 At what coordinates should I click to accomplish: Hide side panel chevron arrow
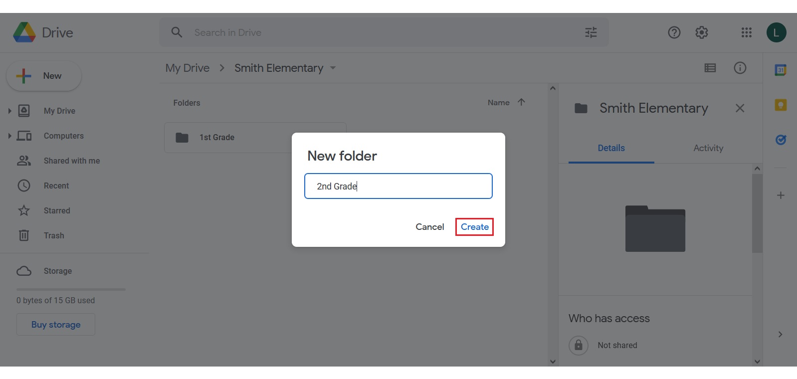781,334
